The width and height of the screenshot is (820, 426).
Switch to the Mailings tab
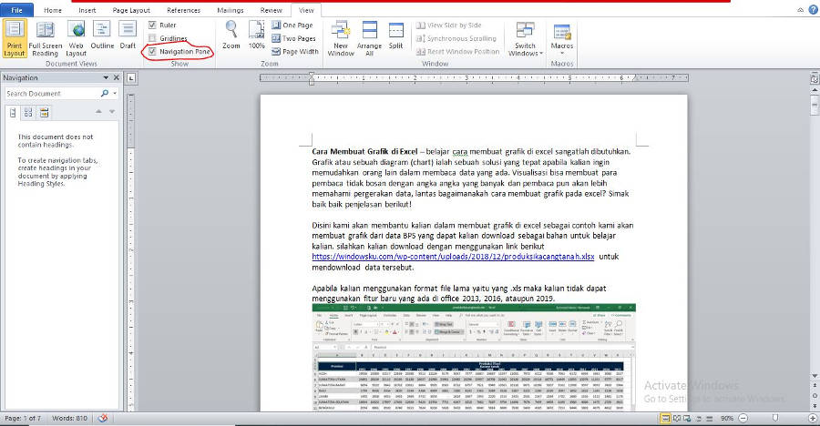pos(231,10)
